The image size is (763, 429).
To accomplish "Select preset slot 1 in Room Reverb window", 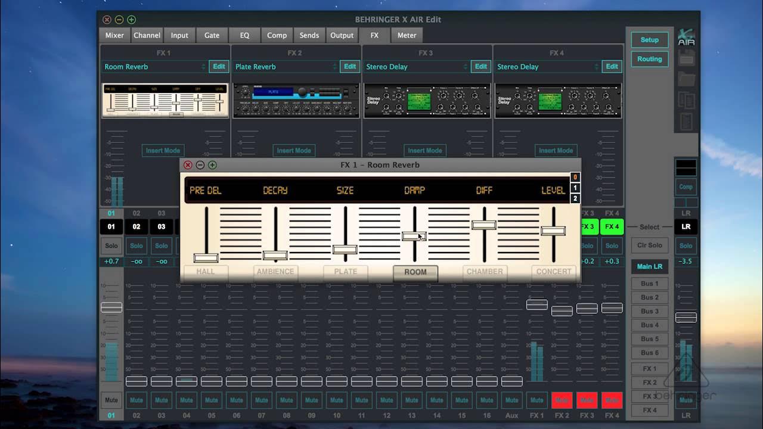I will pyautogui.click(x=575, y=188).
